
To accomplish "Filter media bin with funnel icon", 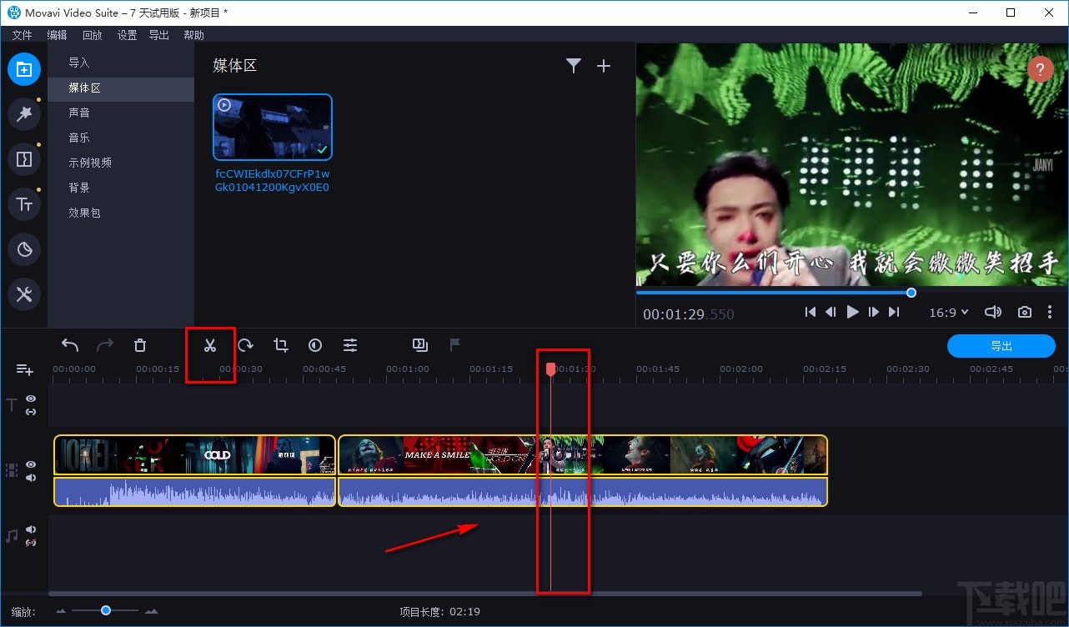I will [574, 66].
